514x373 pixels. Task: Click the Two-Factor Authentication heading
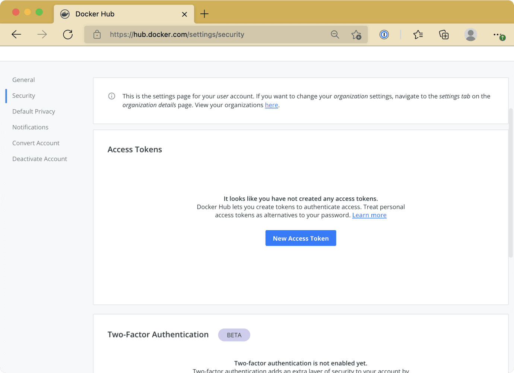click(158, 335)
